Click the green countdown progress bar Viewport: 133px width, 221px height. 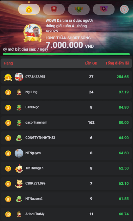pos(66,54)
